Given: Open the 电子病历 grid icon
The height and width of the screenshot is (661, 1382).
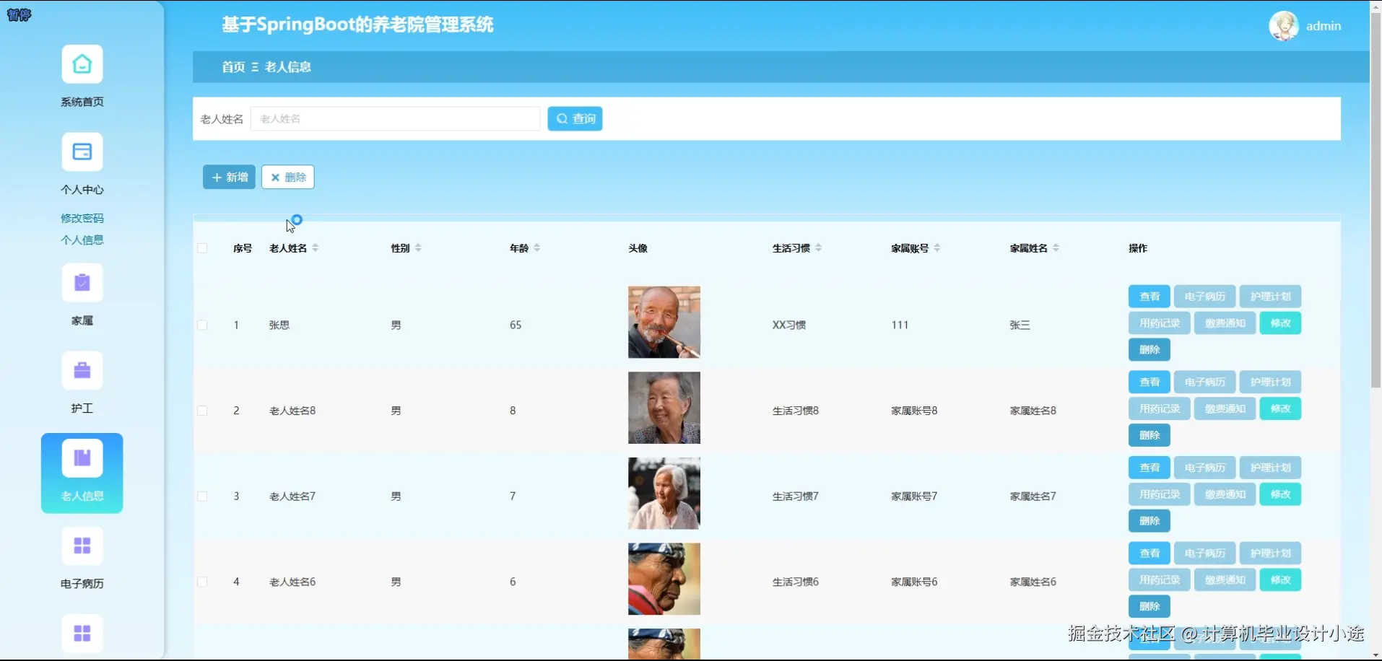Looking at the screenshot, I should [x=82, y=546].
